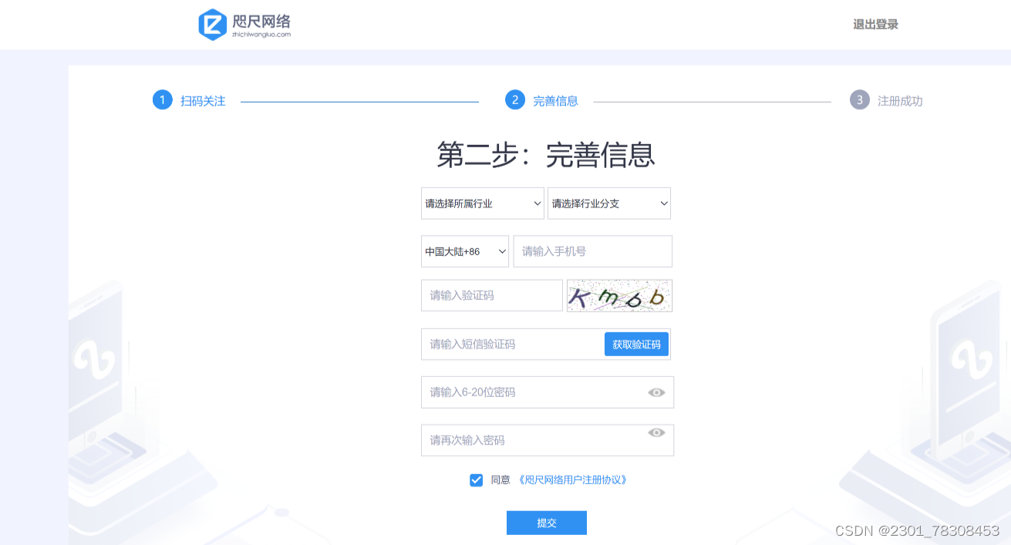Focus the 请输入手机号 phone number field

click(x=593, y=251)
